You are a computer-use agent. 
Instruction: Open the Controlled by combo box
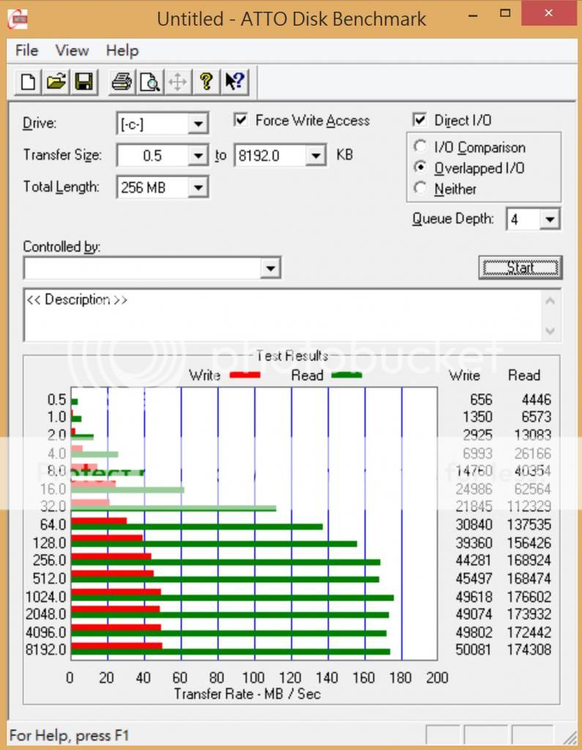click(x=271, y=269)
